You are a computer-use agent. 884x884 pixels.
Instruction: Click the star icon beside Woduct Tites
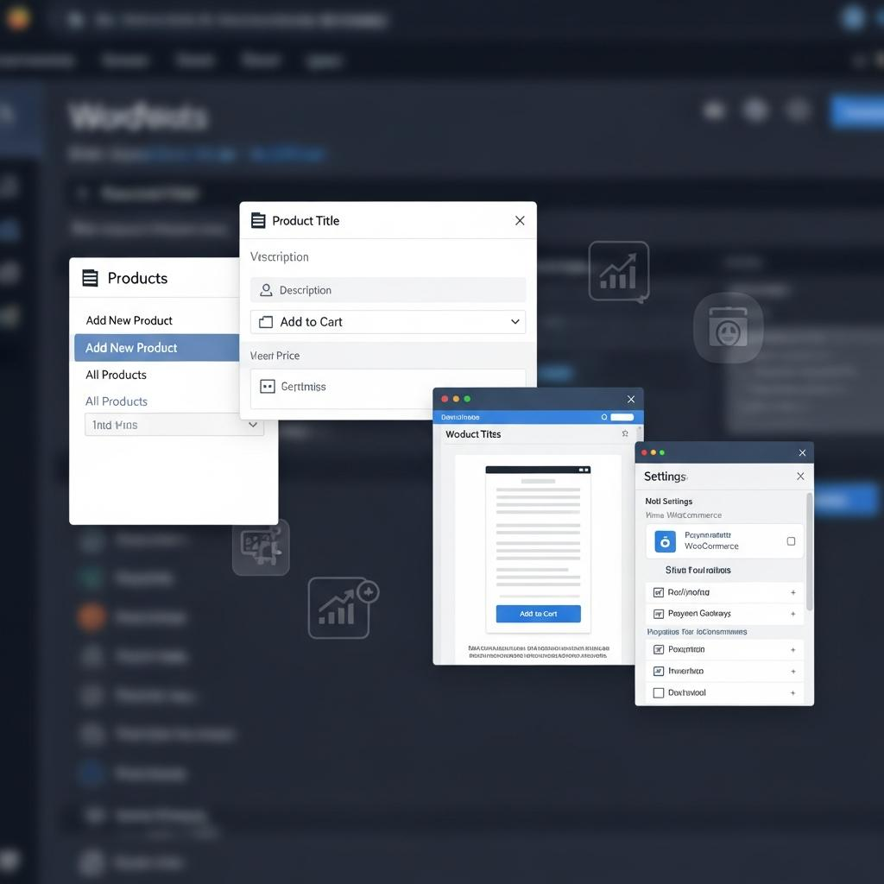point(625,433)
